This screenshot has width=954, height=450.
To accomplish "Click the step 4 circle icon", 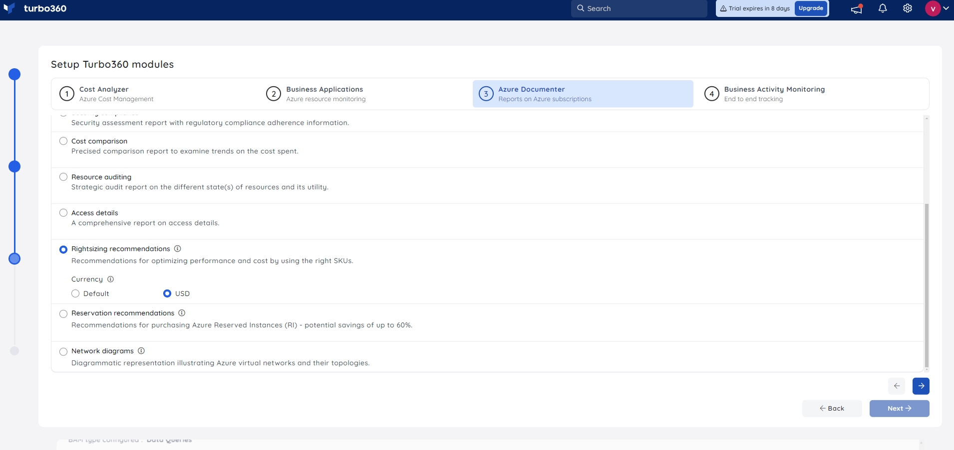I will point(712,94).
